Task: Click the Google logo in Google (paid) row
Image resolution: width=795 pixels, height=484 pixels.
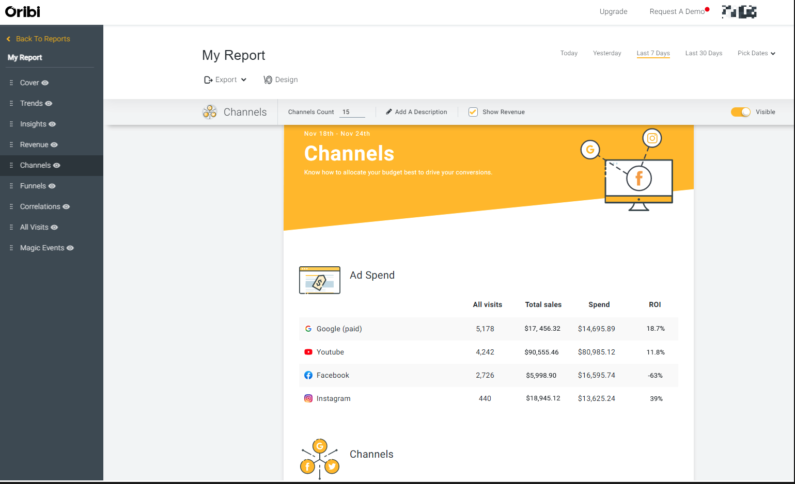Action: 308,329
